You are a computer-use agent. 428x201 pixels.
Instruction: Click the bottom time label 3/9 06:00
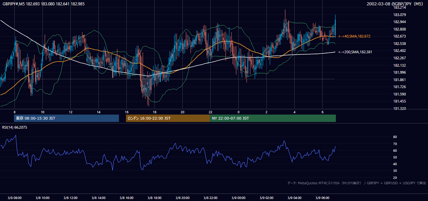click(322, 198)
